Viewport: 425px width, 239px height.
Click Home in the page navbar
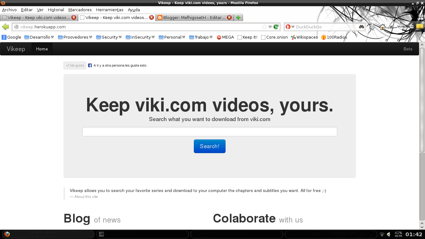(x=42, y=49)
